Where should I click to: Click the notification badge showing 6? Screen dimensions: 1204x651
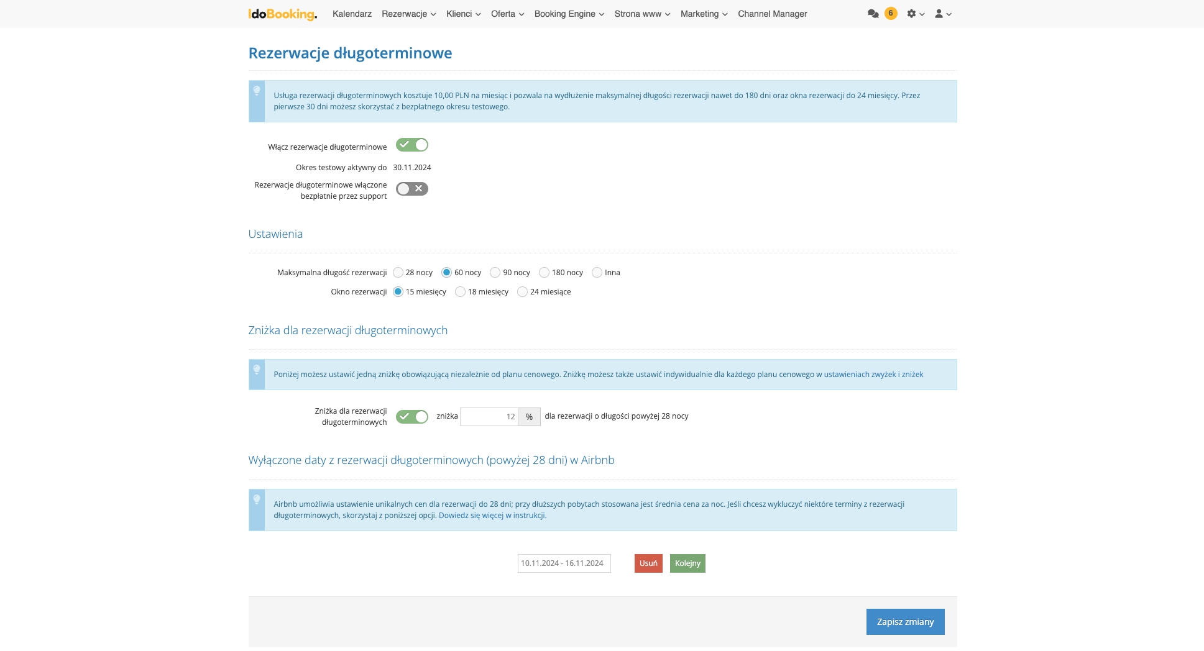click(x=891, y=13)
